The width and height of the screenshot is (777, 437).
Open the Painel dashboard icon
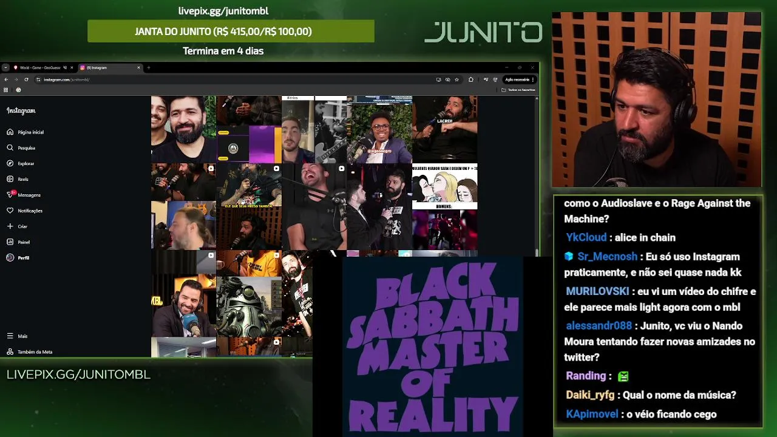click(10, 242)
